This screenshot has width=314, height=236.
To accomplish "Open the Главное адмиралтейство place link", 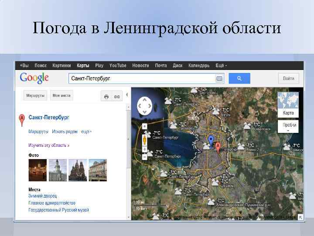I will tap(52, 203).
